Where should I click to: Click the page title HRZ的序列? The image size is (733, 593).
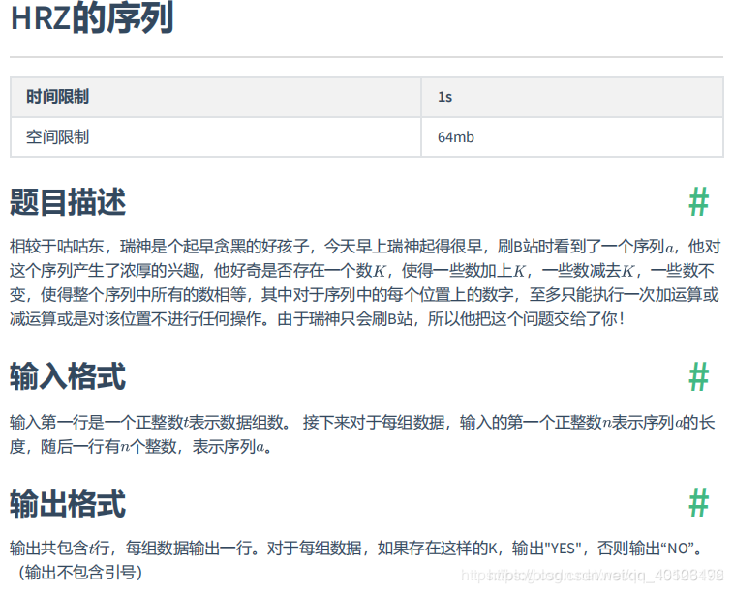92,18
